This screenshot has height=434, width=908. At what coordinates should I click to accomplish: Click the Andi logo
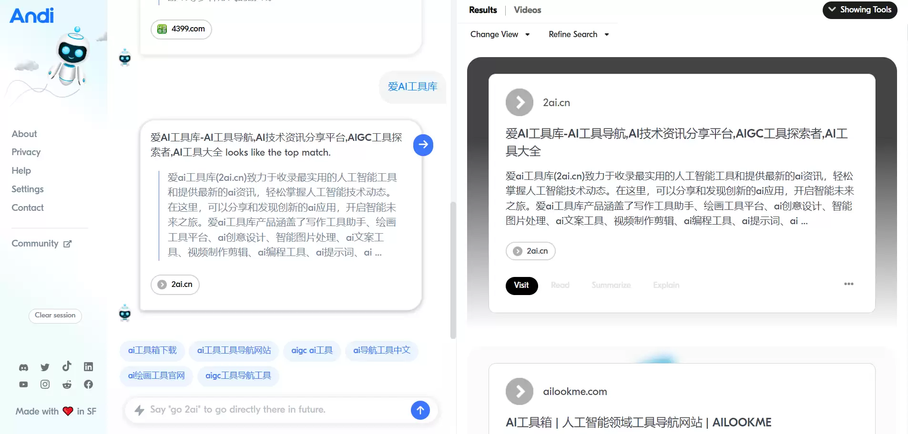pos(31,16)
